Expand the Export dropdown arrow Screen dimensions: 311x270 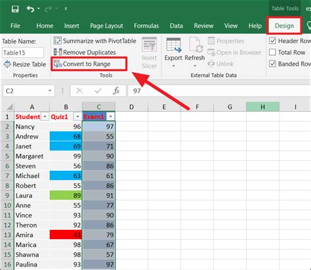click(x=173, y=66)
